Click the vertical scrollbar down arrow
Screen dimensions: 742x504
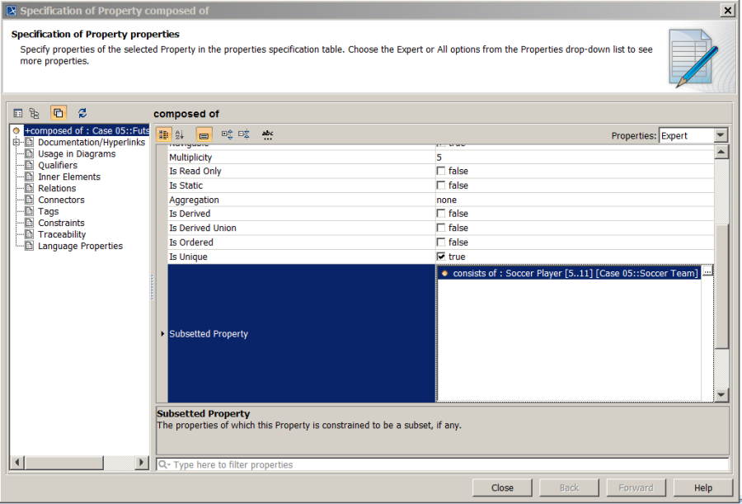(722, 395)
